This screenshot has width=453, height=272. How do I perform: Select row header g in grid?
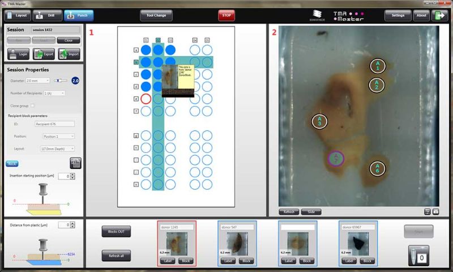(136, 135)
